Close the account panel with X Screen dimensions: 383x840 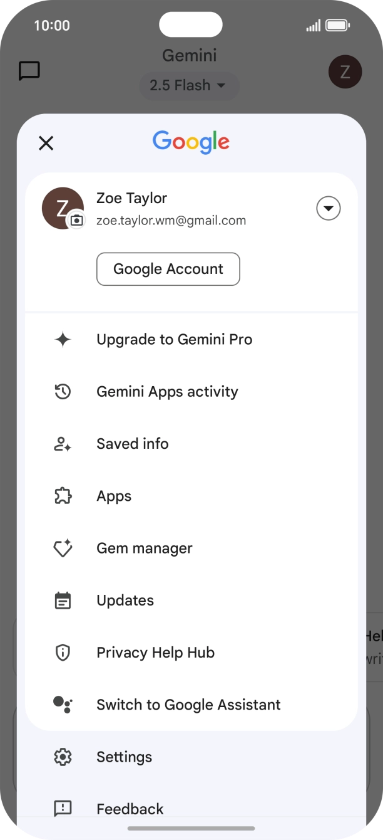[46, 144]
